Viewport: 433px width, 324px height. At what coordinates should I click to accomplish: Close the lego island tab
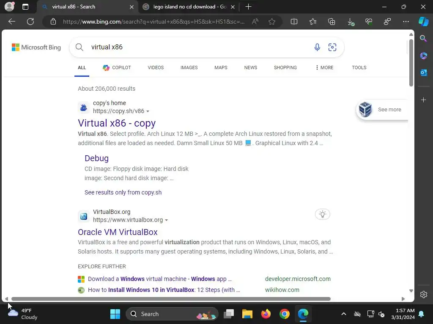pos(233,7)
